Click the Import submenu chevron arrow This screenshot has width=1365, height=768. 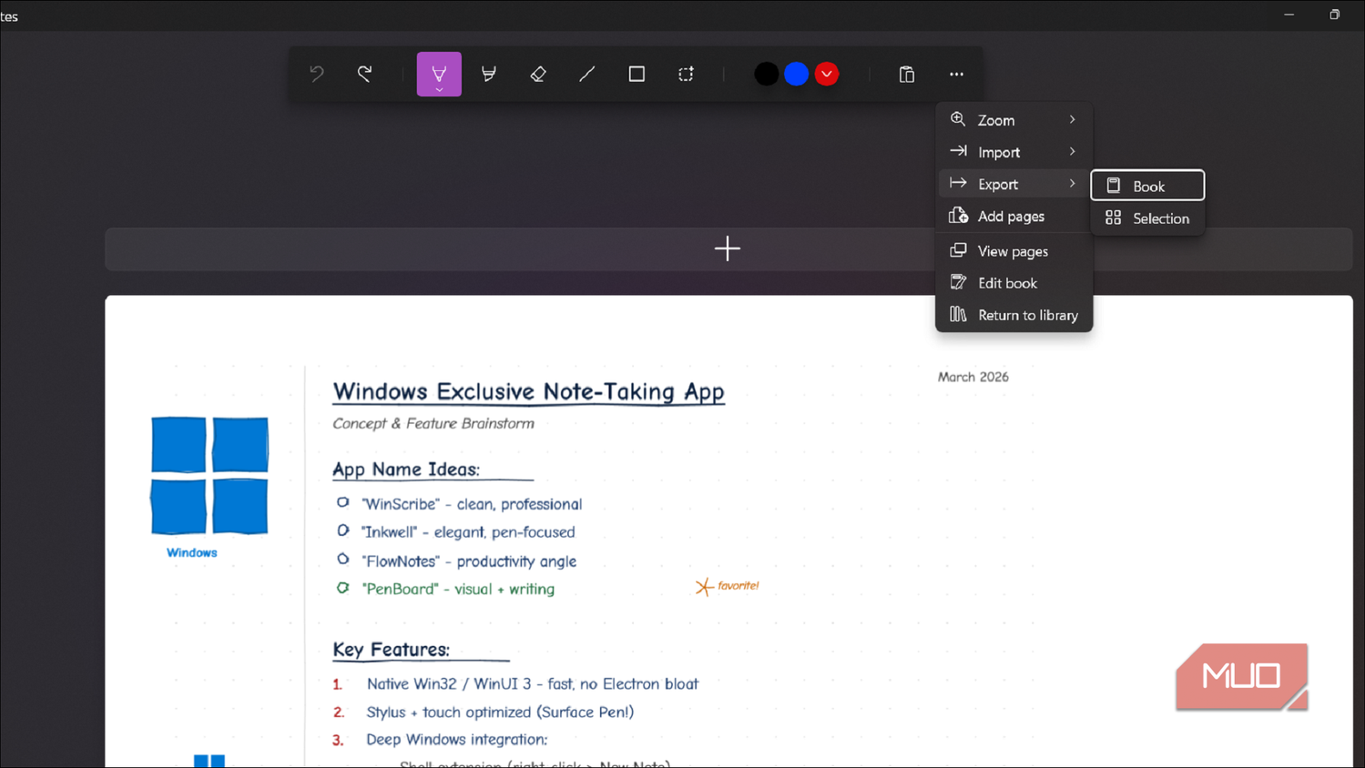[1073, 152]
